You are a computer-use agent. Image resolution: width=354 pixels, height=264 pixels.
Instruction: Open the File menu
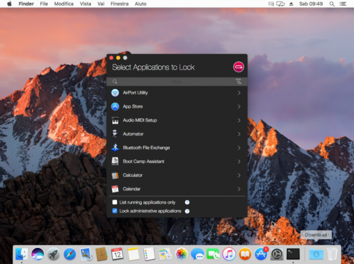[44, 3]
